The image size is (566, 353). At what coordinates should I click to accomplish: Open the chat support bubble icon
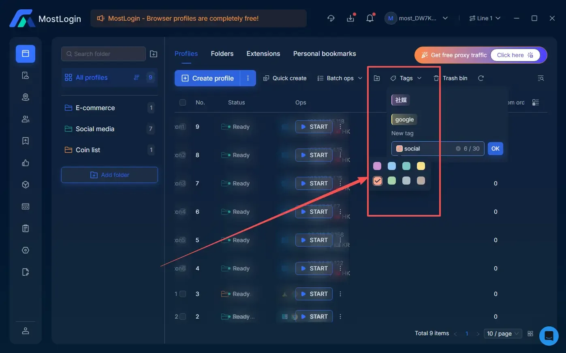[549, 336]
